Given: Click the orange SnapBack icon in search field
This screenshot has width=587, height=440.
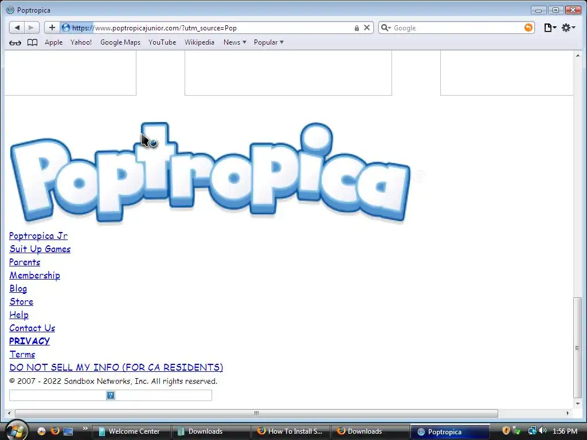Looking at the screenshot, I should (x=528, y=27).
